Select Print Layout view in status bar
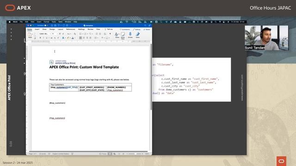This screenshot has height=166, width=296. (110, 154)
